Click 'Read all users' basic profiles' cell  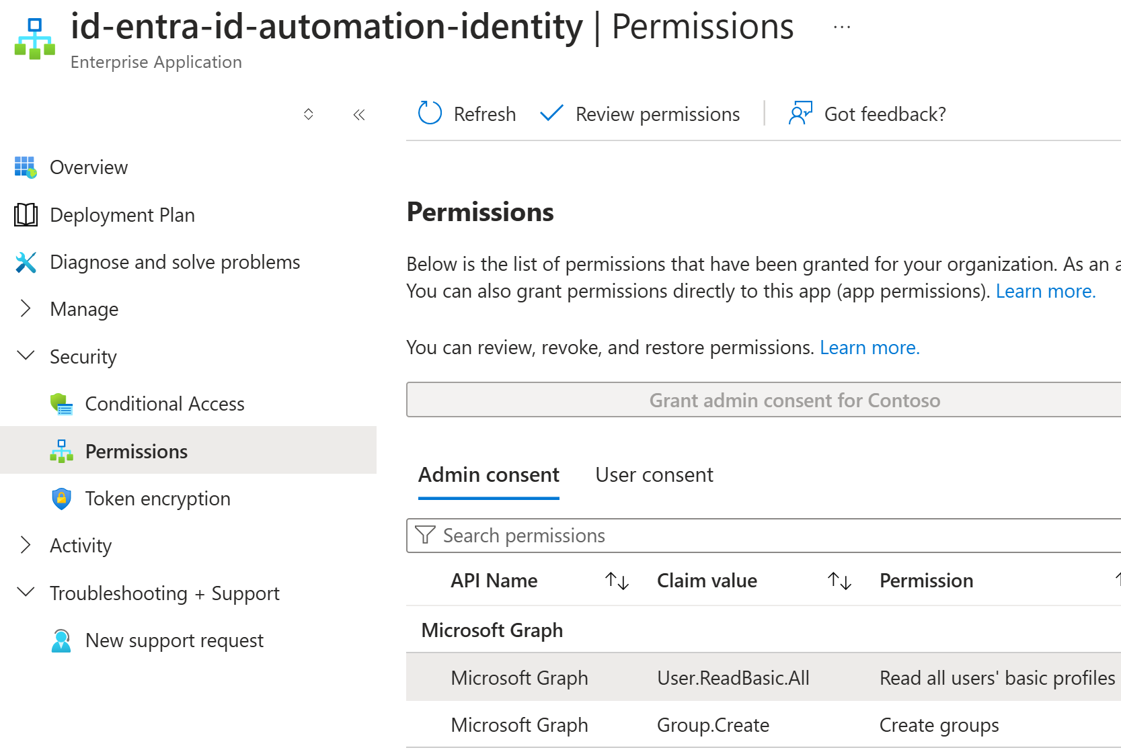(997, 678)
